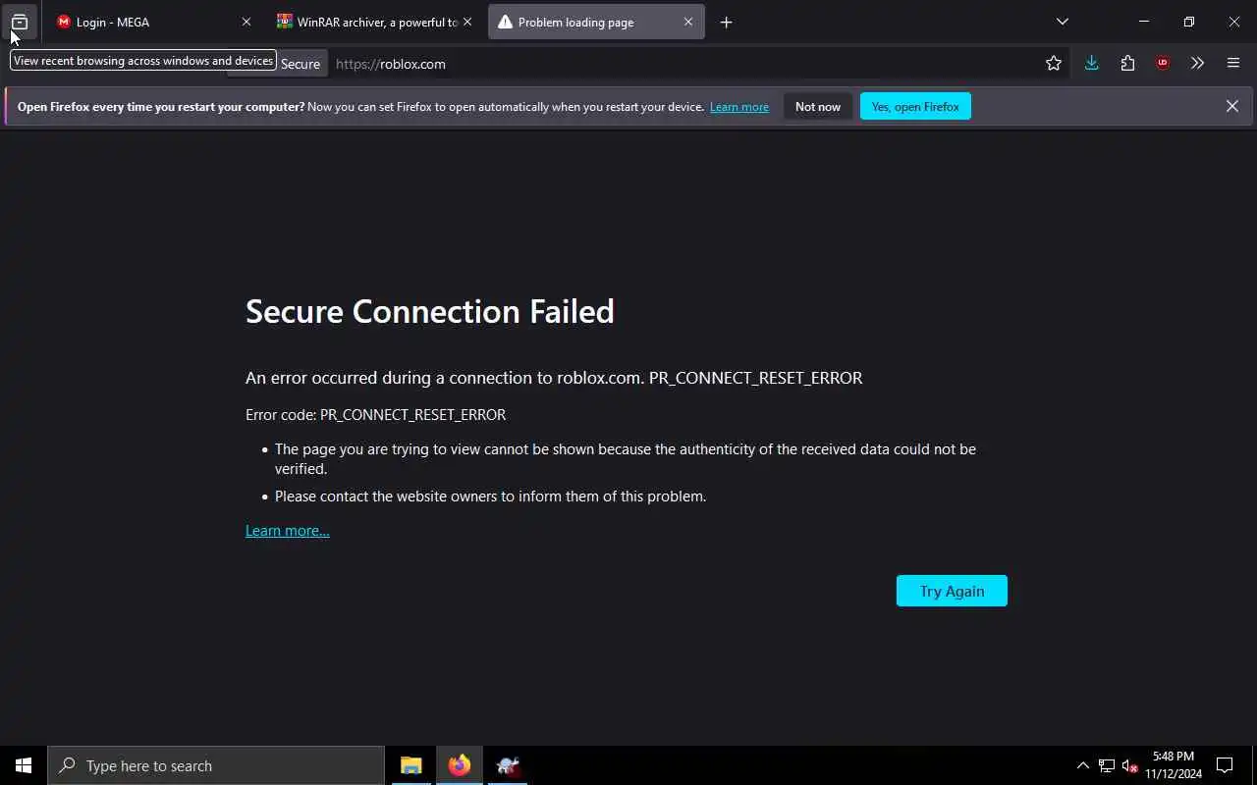Close the Problem loading page tab

(688, 22)
